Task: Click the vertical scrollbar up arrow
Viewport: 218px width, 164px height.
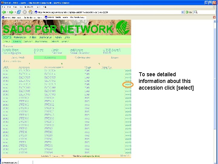Action: click(215, 21)
